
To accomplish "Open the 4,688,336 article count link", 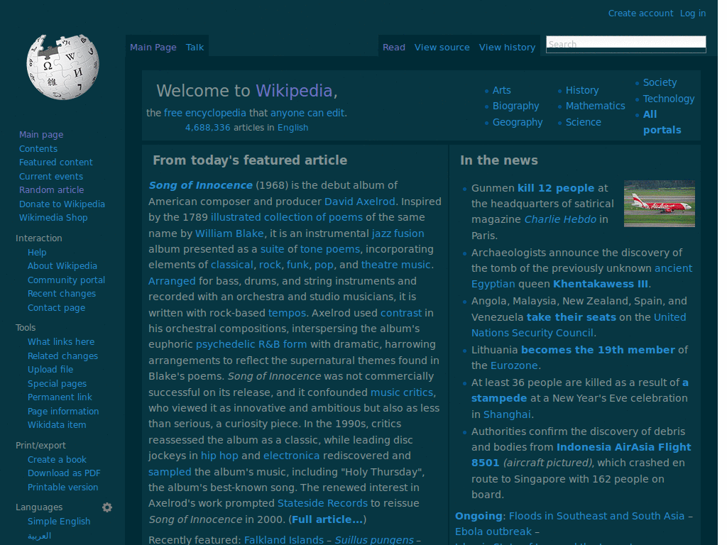I will (x=208, y=128).
